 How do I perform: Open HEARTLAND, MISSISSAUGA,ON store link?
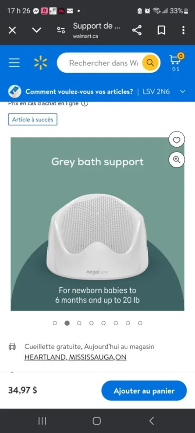click(76, 357)
